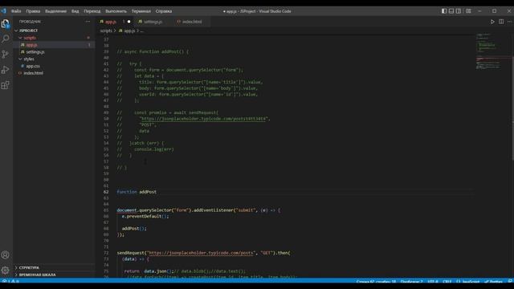This screenshot has height=289, width=514.
Task: Open the Run and Debug view
Action: [6, 70]
